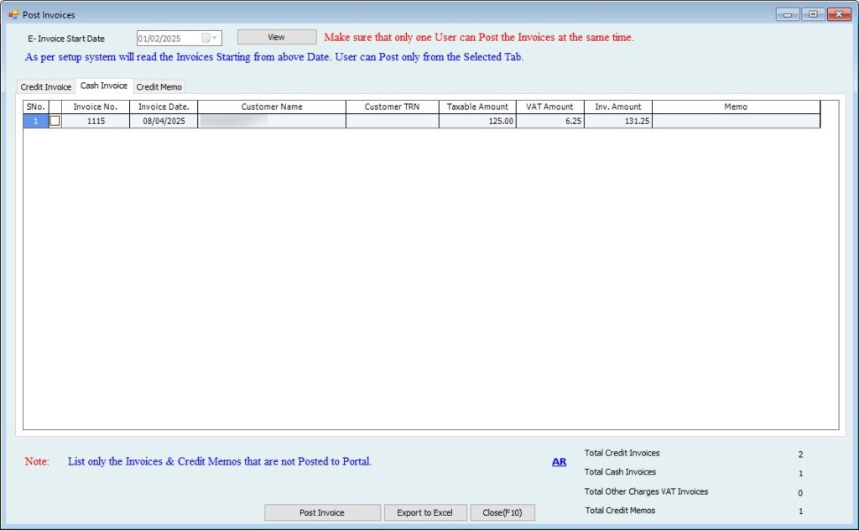The height and width of the screenshot is (530, 859).
Task: Minimize the Post Invoices window
Action: tap(788, 14)
